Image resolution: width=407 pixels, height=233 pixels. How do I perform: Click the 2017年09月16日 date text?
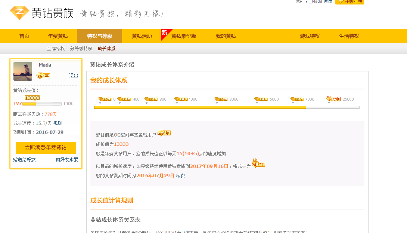click(x=209, y=166)
